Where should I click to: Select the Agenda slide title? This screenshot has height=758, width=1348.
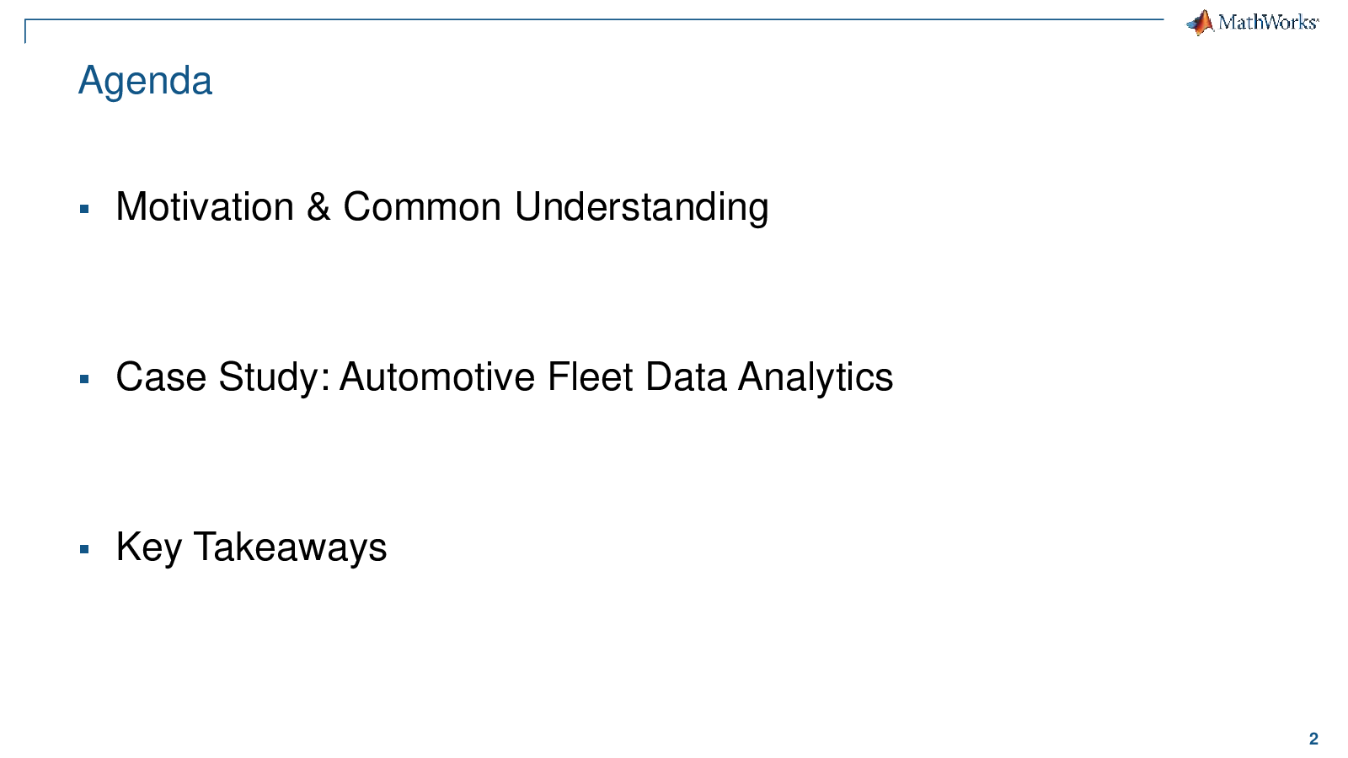click(x=145, y=82)
